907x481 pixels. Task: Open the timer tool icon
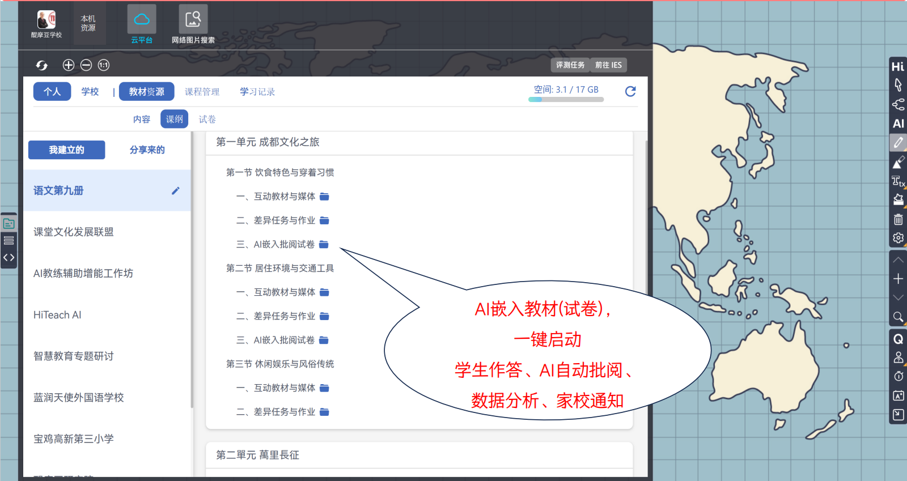click(x=898, y=376)
